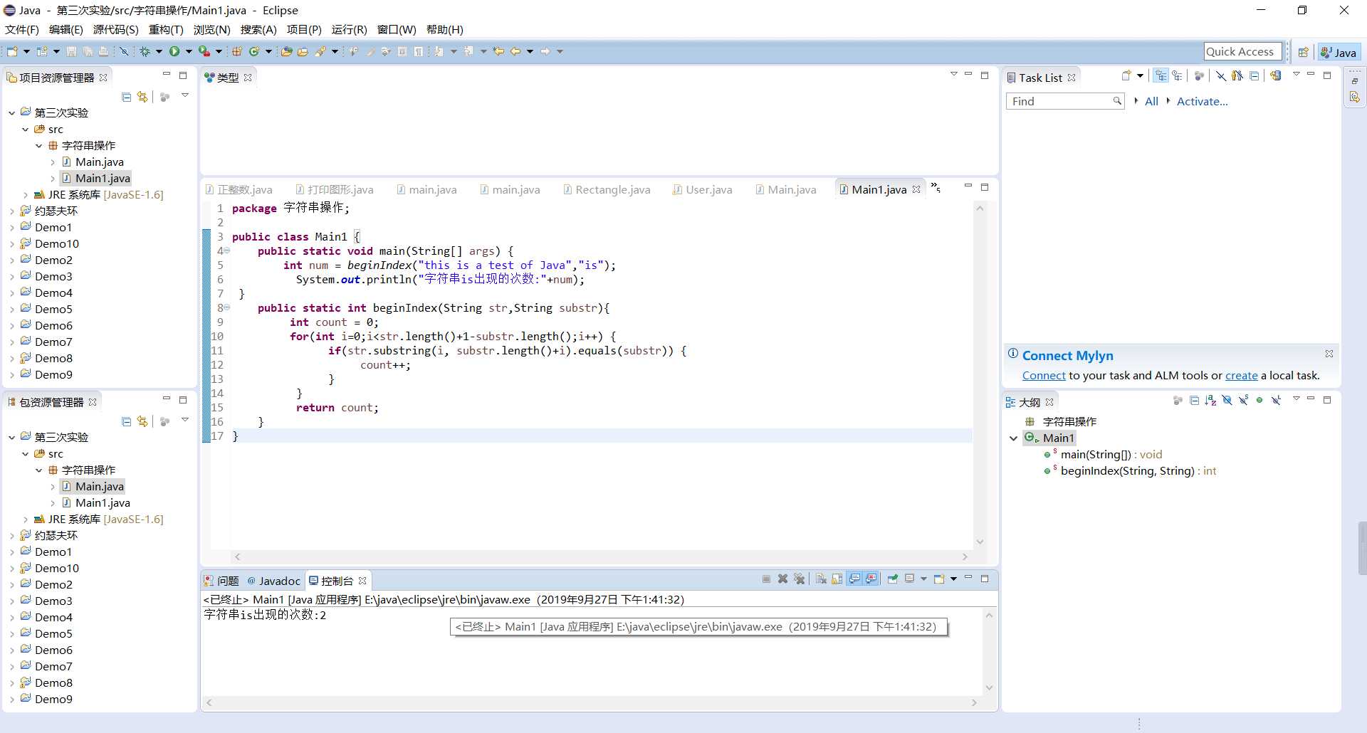Click the New file toolbar icon
This screenshot has height=733, width=1367.
[x=12, y=51]
